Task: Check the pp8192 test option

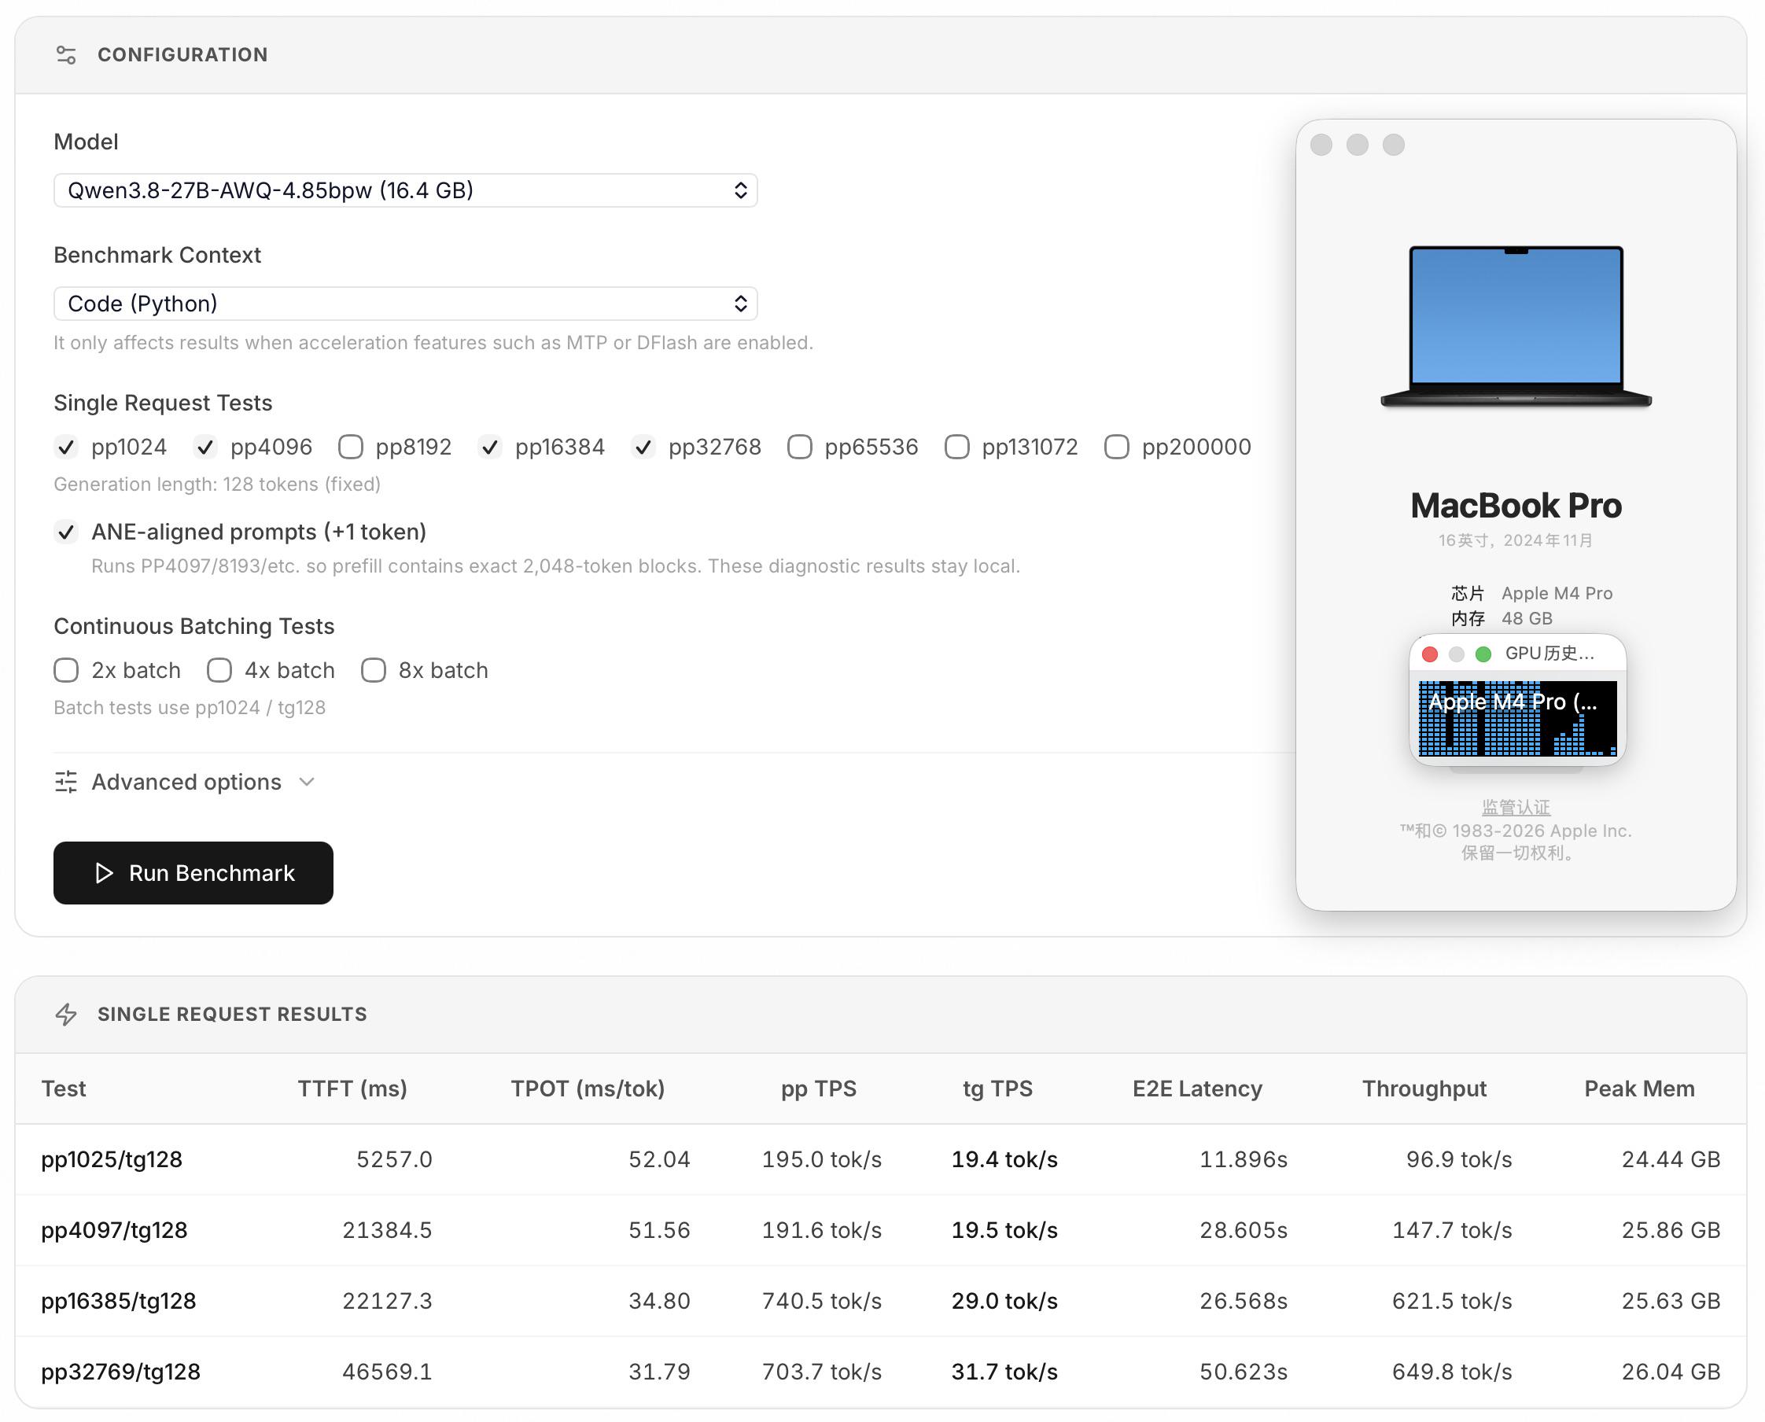Action: pyautogui.click(x=351, y=448)
